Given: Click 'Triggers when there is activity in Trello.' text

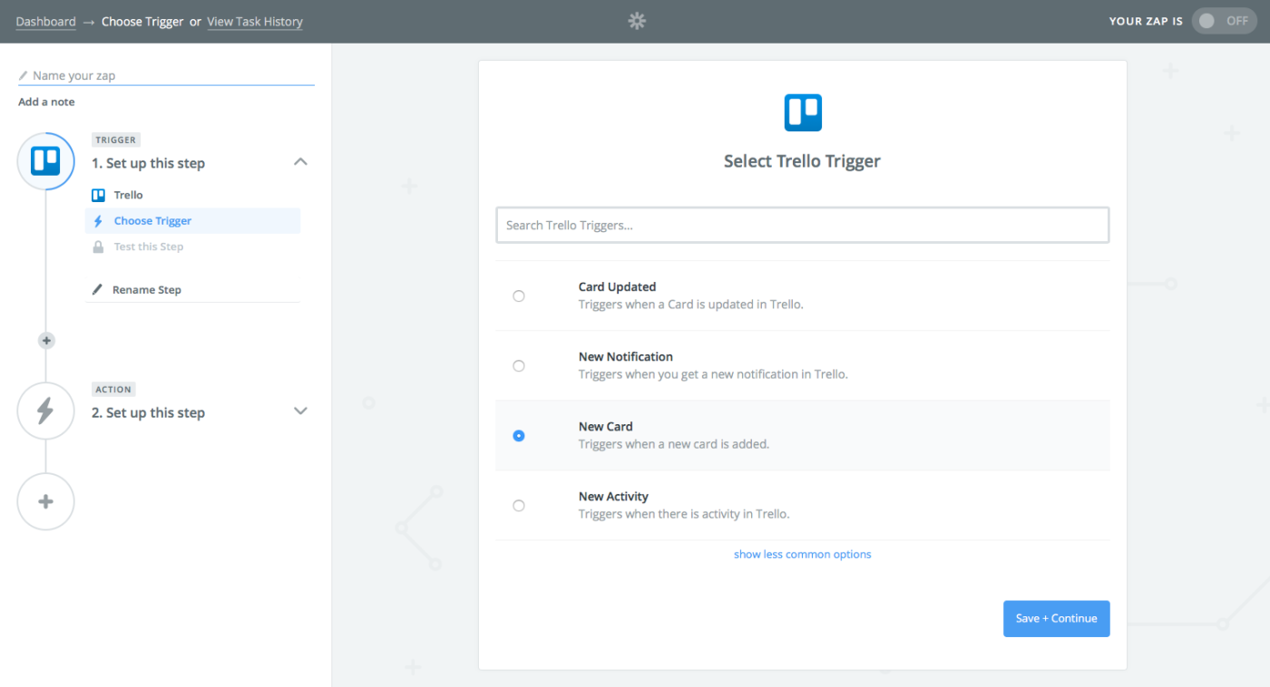Looking at the screenshot, I should (684, 514).
